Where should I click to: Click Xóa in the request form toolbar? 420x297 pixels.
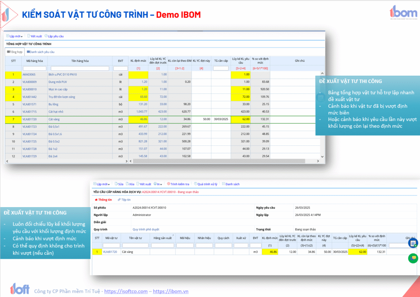(130, 184)
